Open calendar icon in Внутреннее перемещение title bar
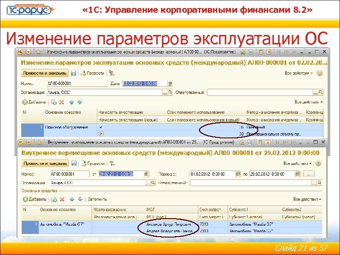This screenshot has width=340, height=255. click(x=268, y=142)
